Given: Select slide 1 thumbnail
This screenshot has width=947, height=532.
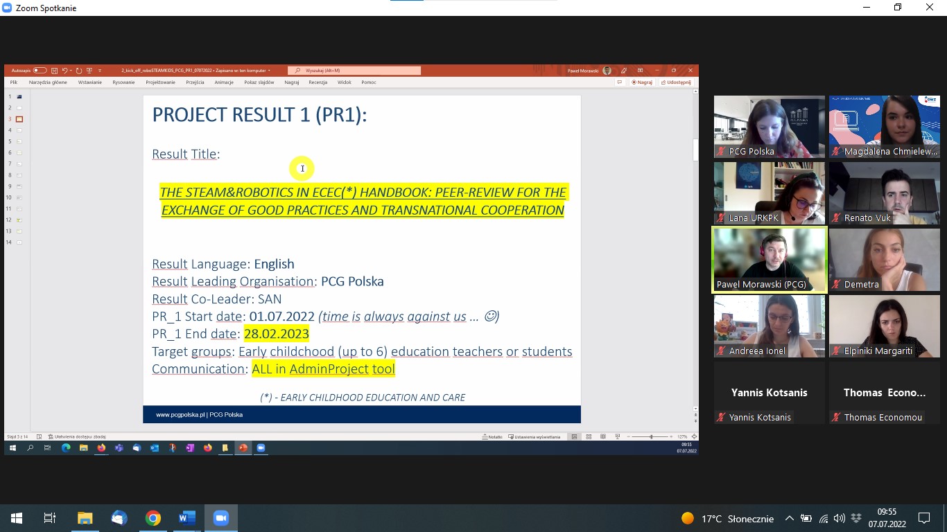Looking at the screenshot, I should point(19,96).
